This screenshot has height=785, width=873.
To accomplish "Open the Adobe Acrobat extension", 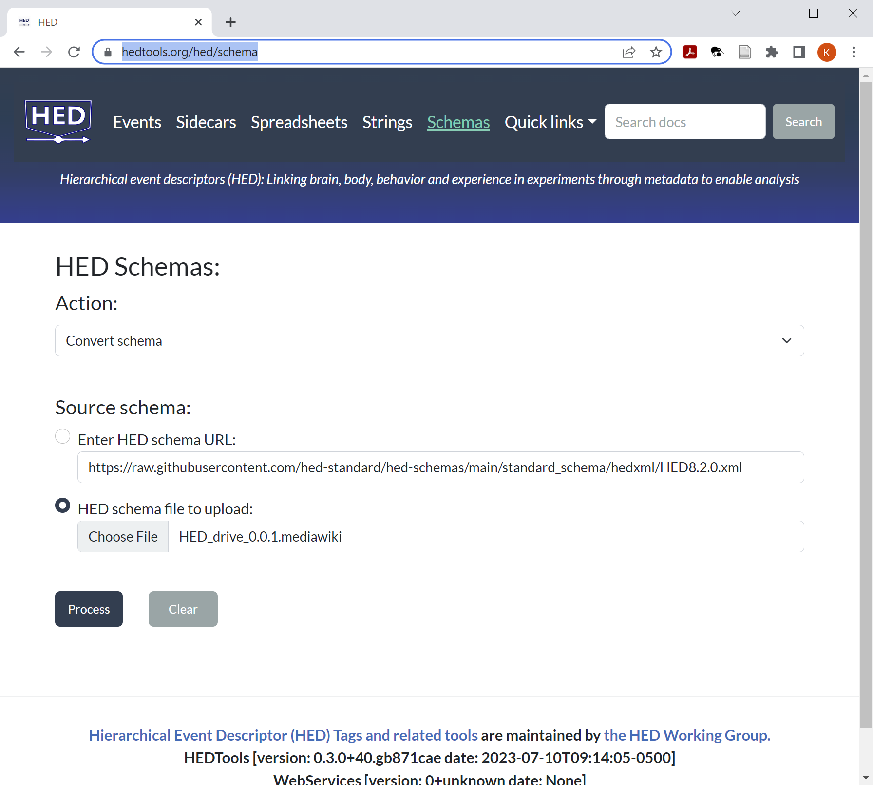I will pos(690,52).
